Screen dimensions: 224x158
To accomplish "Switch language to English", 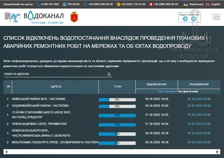I will (216, 4).
